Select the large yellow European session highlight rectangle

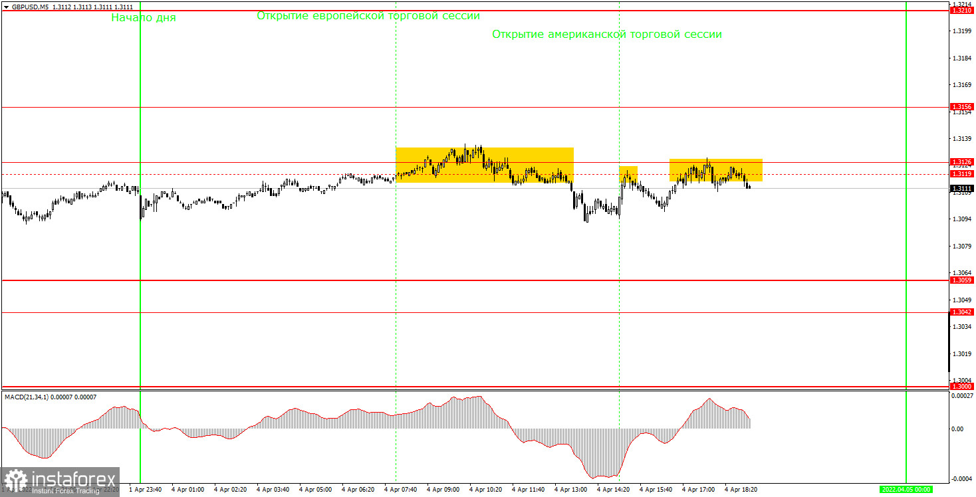485,165
